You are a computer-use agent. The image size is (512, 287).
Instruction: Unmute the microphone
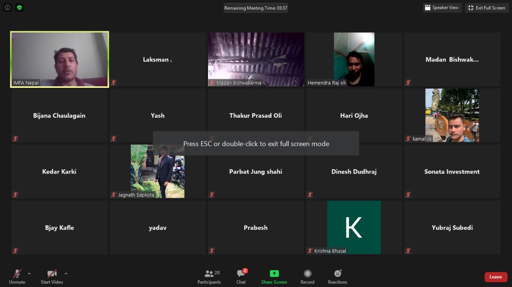click(x=17, y=277)
